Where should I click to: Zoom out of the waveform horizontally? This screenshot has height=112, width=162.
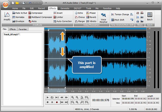[77, 97]
